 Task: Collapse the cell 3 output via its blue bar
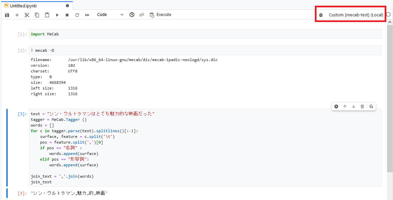click(x=7, y=193)
